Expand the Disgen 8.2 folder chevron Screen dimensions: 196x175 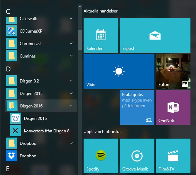(x=71, y=81)
